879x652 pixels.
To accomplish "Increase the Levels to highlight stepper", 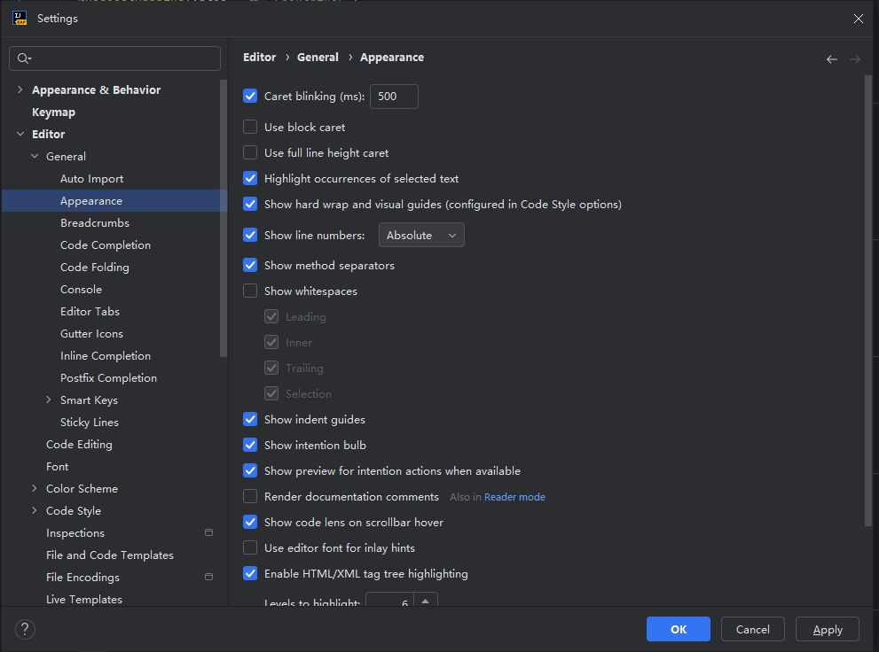I will [x=425, y=601].
